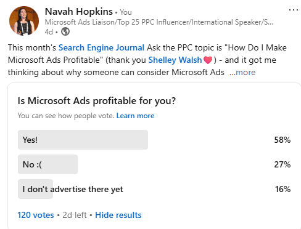The height and width of the screenshot is (229, 301).
Task: Click Learn more about poll voting
Action: [x=135, y=116]
